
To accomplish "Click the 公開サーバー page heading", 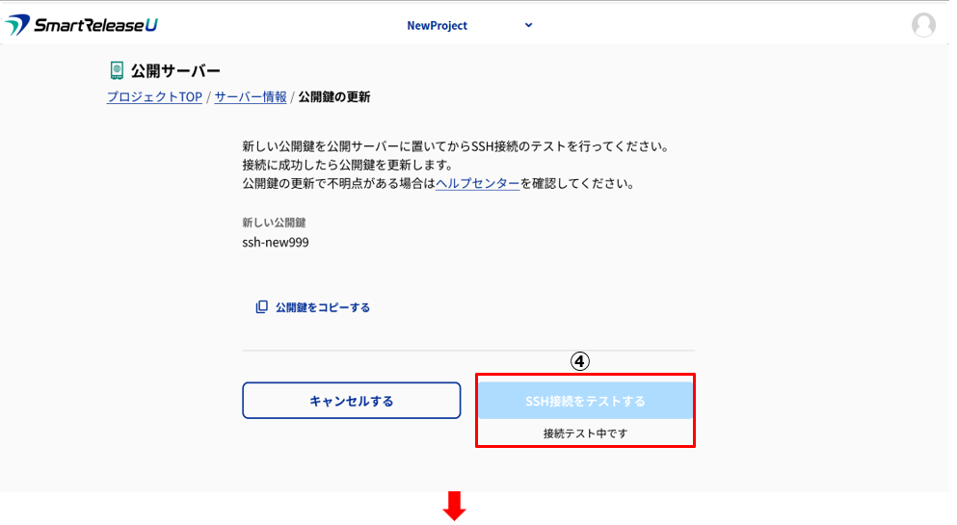I will pos(175,70).
